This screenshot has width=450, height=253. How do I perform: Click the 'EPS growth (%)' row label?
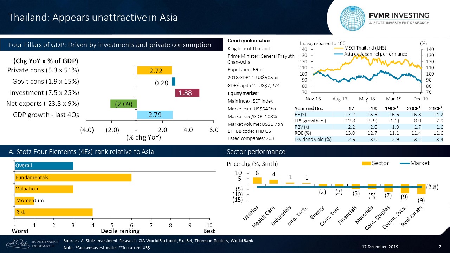pos(310,121)
